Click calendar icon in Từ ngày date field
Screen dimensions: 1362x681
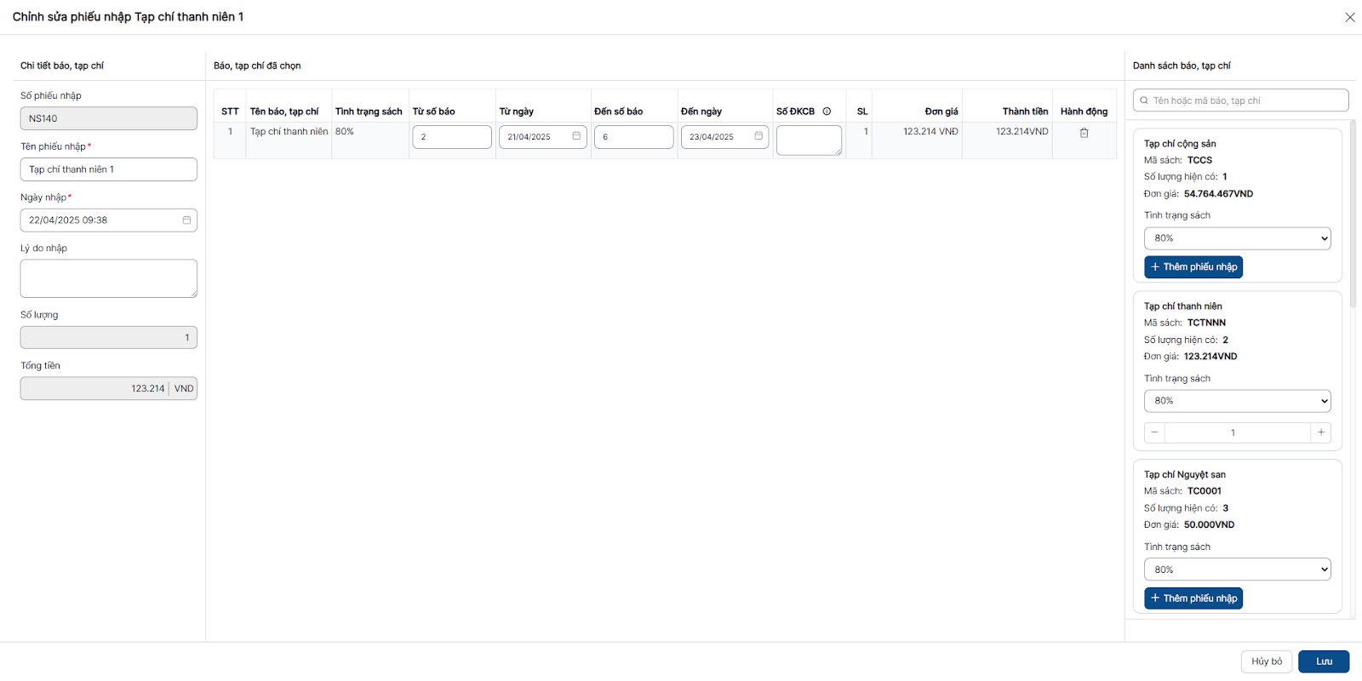[x=576, y=136]
